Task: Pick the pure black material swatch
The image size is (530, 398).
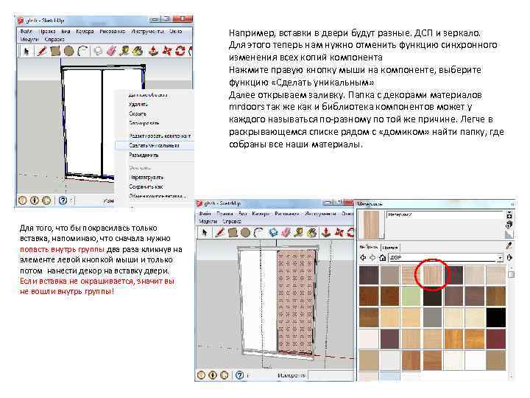Action: click(496, 318)
